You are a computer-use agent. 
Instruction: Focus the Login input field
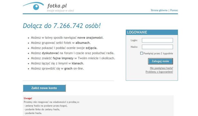pyautogui.click(x=157, y=40)
